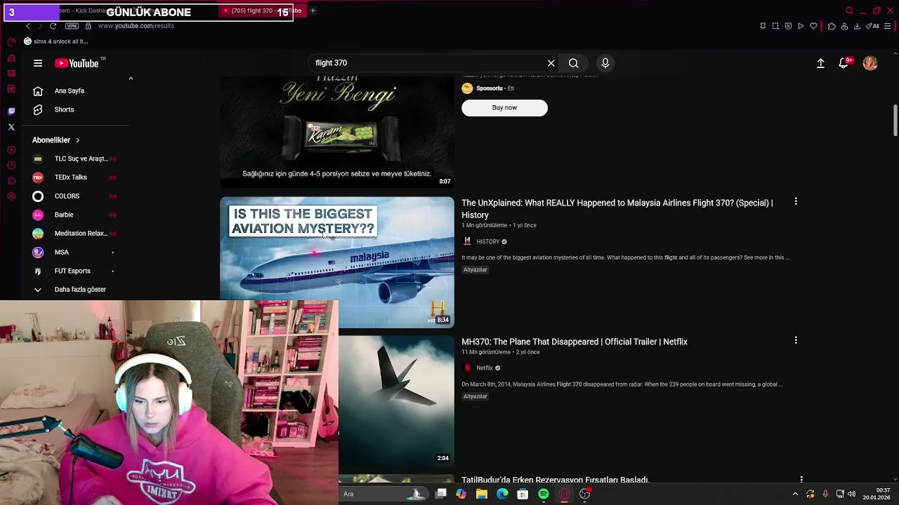Image resolution: width=899 pixels, height=505 pixels.
Task: Open File Explorer from the taskbar
Action: point(482,494)
